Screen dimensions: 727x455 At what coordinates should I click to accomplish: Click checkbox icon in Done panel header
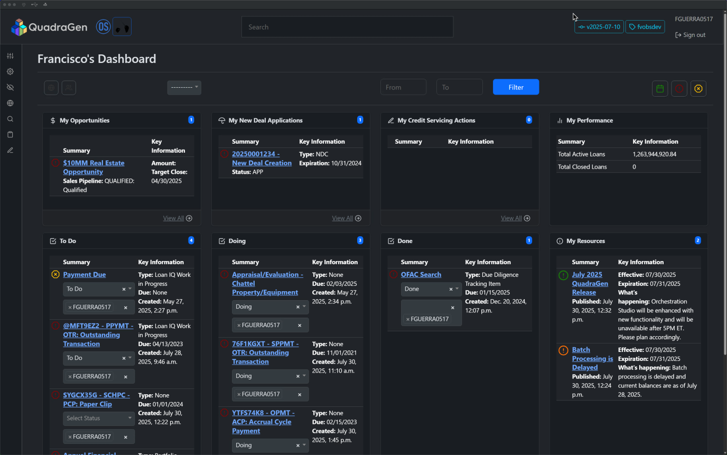(x=391, y=241)
